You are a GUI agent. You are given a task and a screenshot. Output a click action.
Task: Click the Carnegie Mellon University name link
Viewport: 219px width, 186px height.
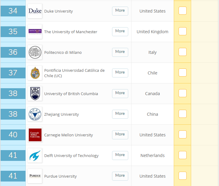click(x=68, y=135)
